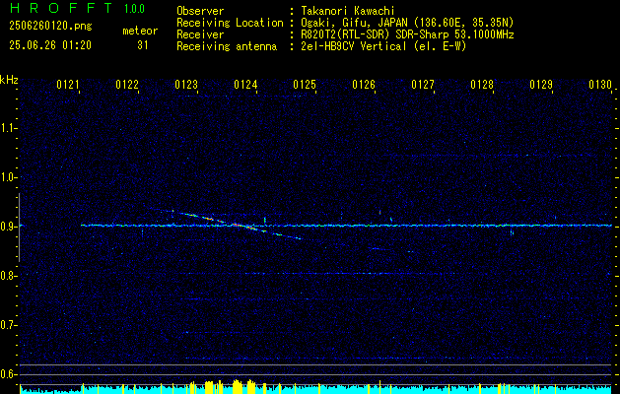Click the kHz axis unit label
This screenshot has height=394, width=620.
(9, 80)
